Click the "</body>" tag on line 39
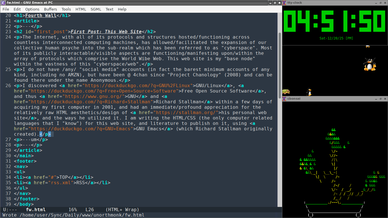The image size is (388, 218). tap(24, 204)
